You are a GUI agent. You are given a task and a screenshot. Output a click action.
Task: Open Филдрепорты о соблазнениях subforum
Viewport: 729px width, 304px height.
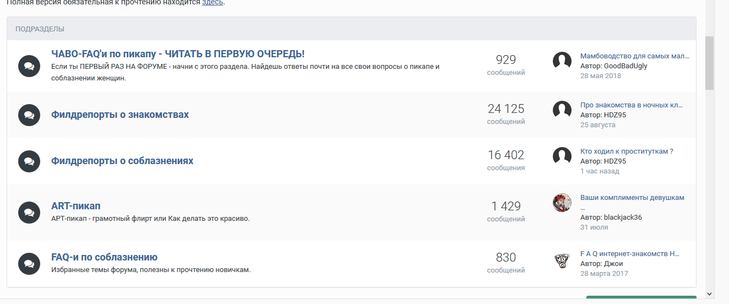[x=122, y=161]
